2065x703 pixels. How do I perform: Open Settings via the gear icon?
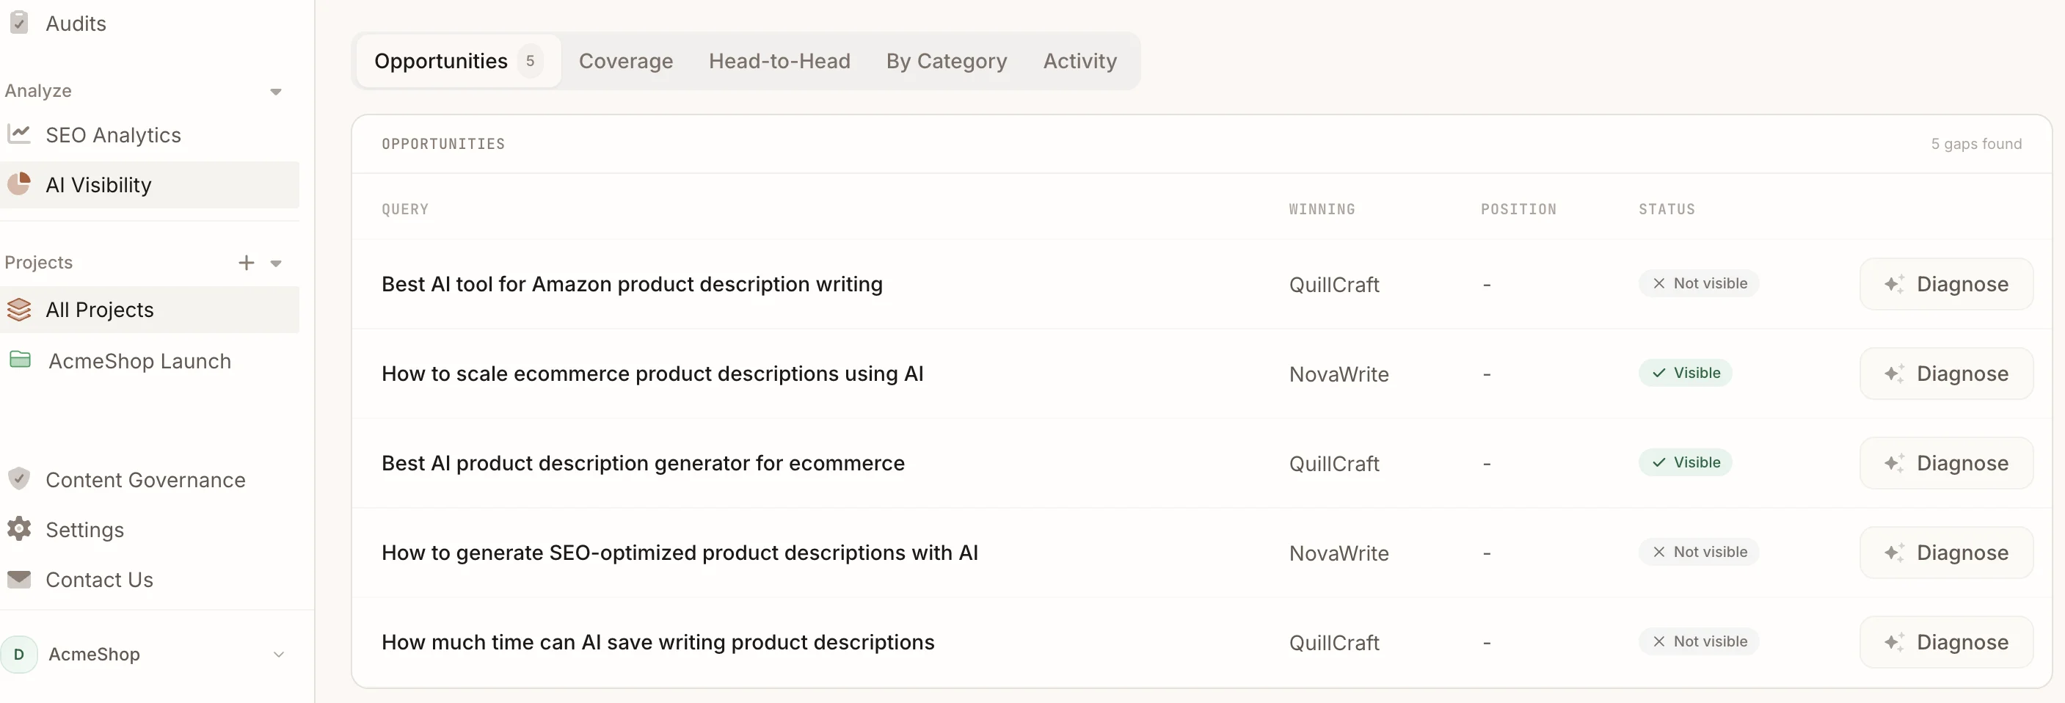coord(19,529)
